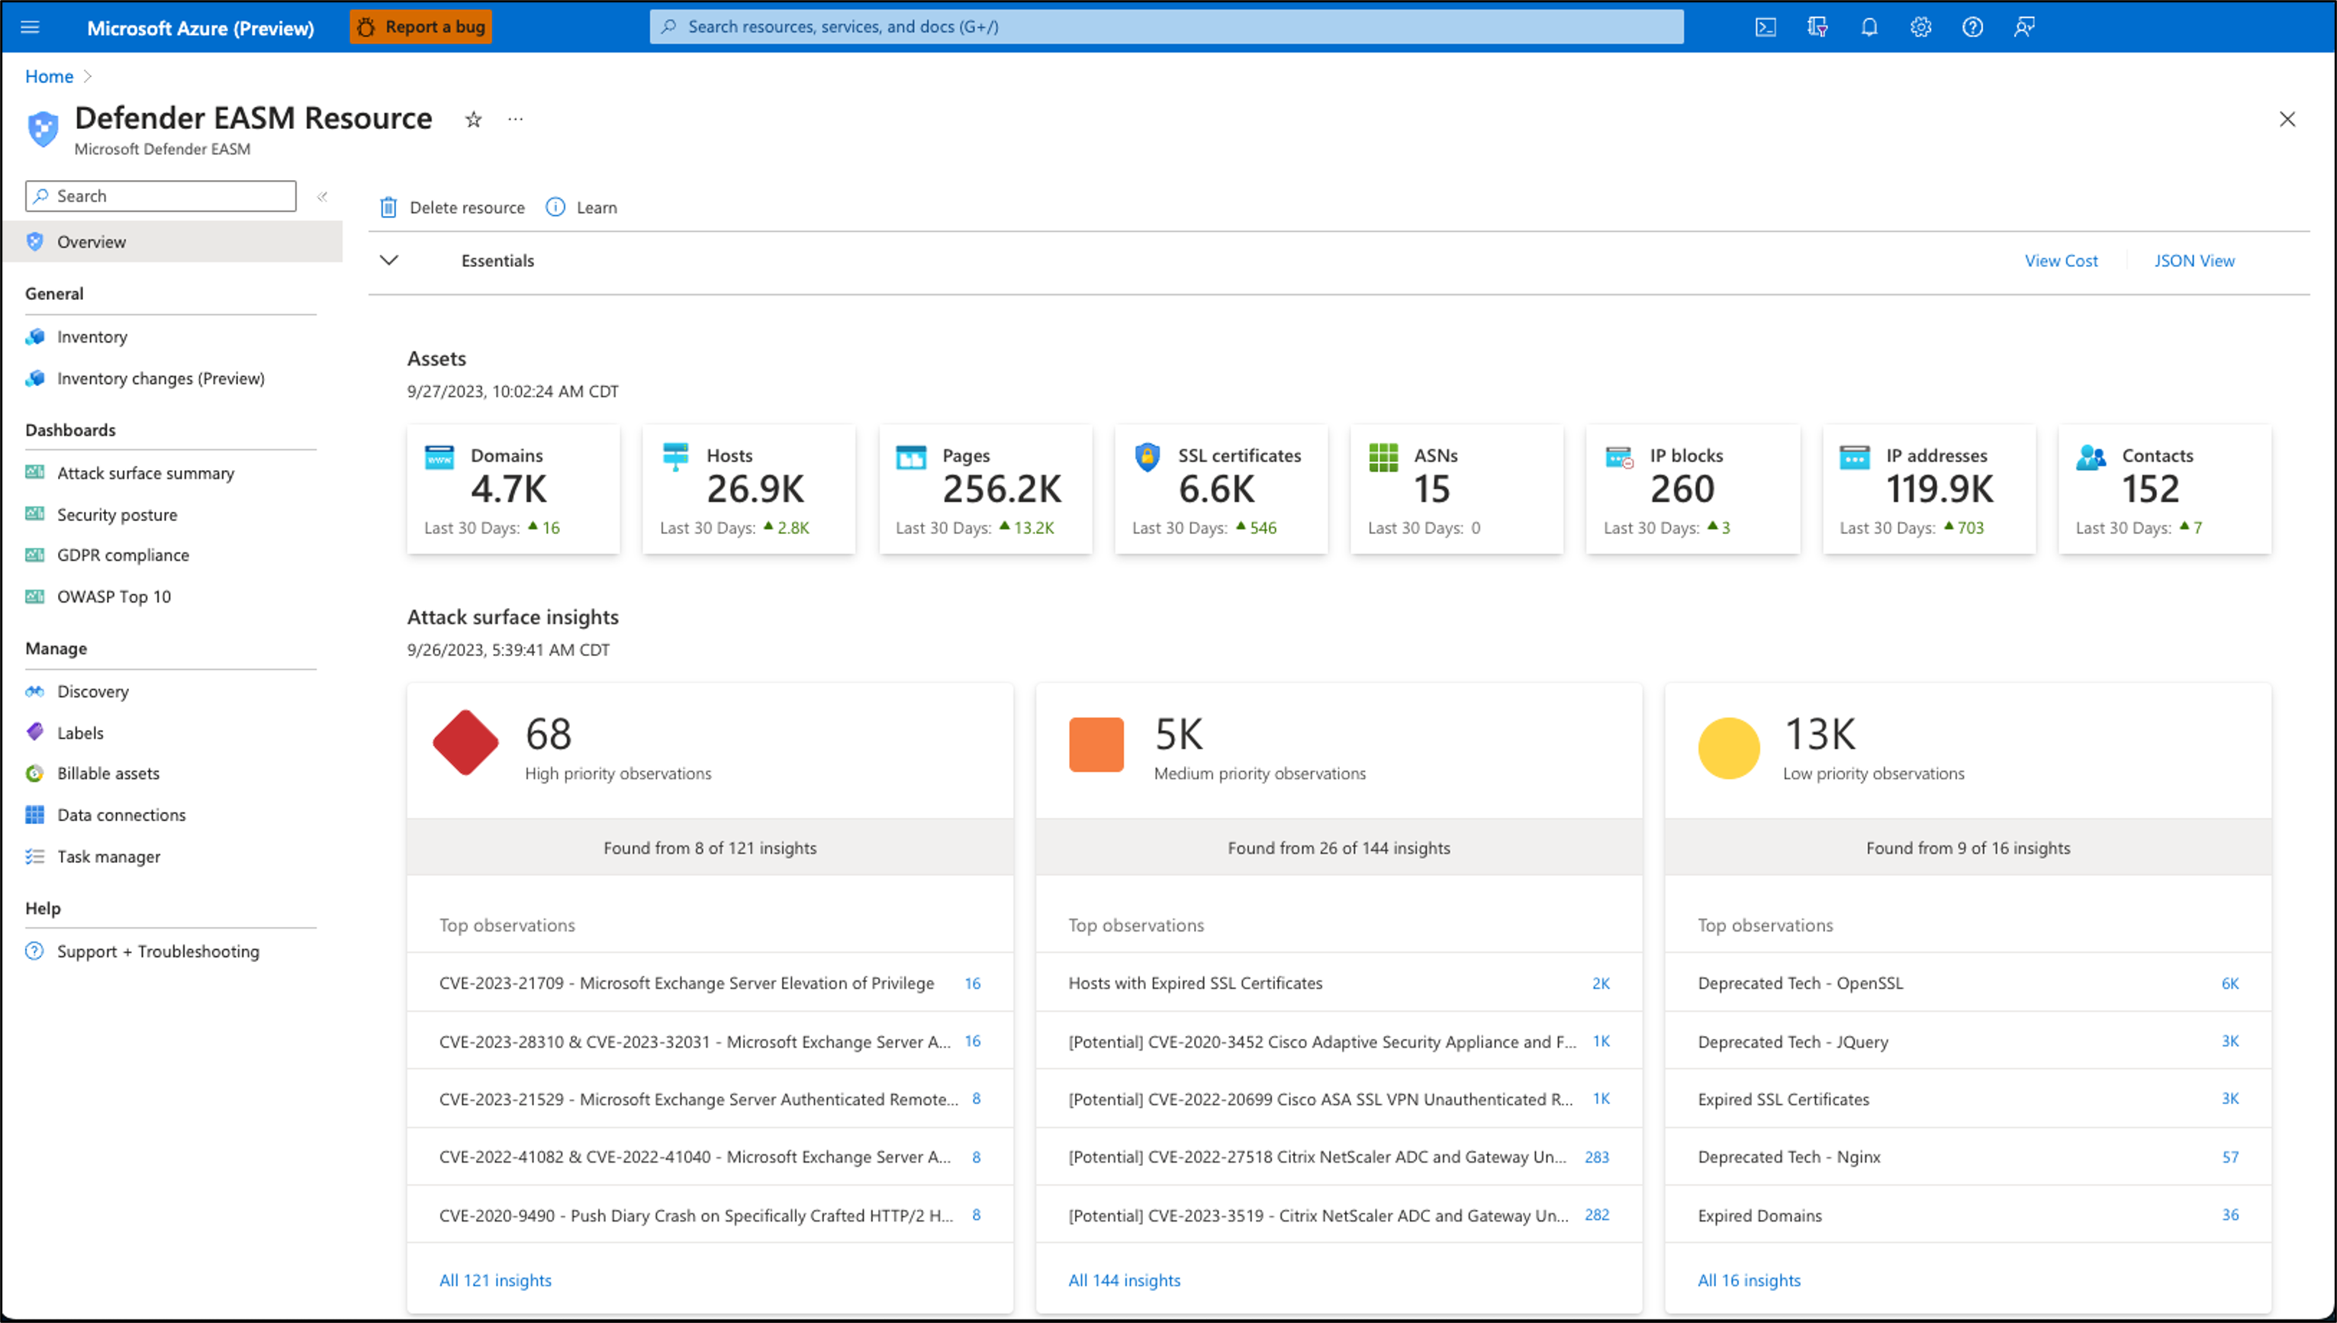Expand the Essentials section chevron
2337x1323 pixels.
(388, 260)
